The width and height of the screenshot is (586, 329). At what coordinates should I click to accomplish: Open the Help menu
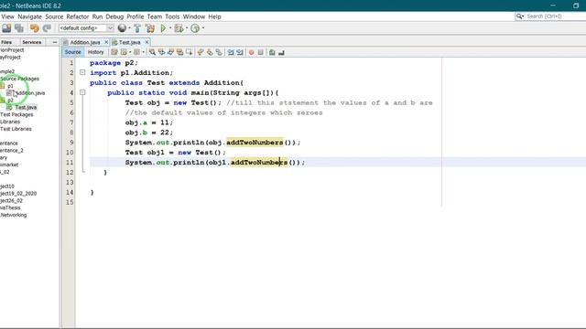[214, 16]
